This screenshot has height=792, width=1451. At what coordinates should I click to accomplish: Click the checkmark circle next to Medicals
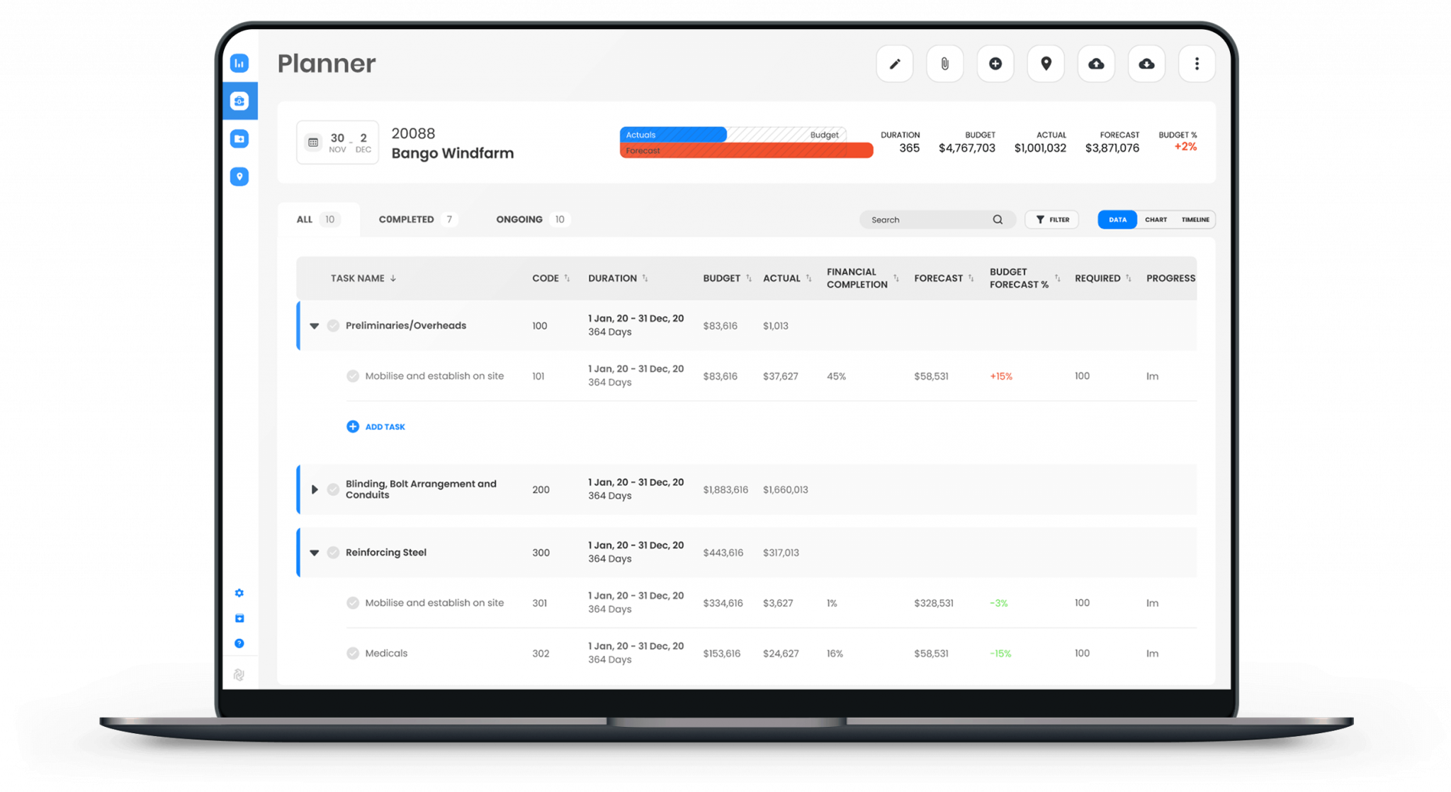tap(352, 652)
